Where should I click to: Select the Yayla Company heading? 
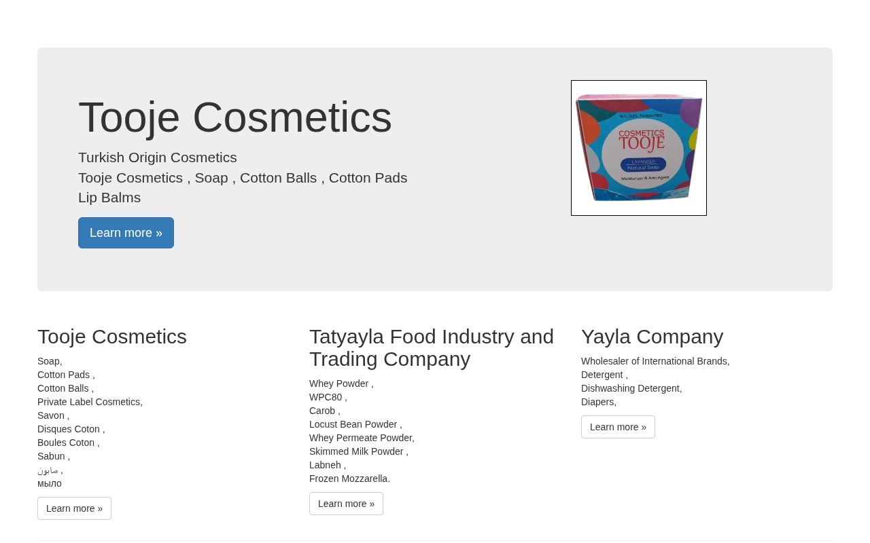click(652, 337)
